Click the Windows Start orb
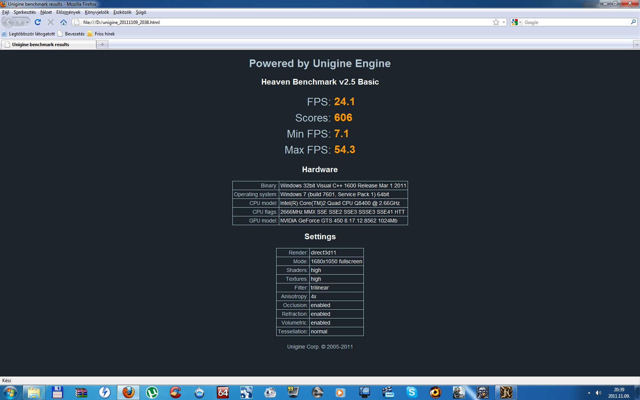Image resolution: width=640 pixels, height=400 pixels. [x=10, y=392]
